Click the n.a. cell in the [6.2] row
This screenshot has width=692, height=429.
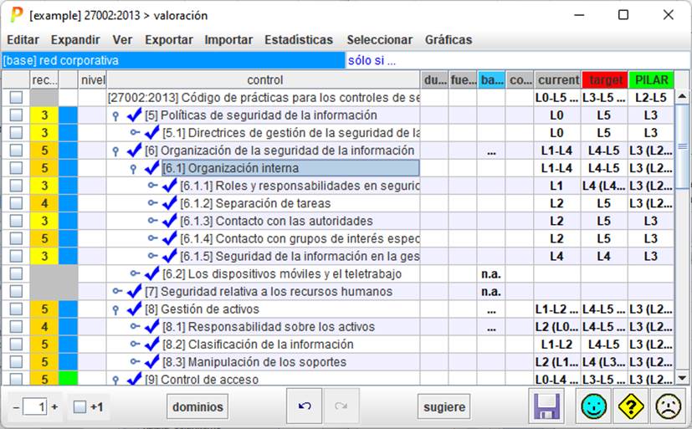[x=490, y=273]
